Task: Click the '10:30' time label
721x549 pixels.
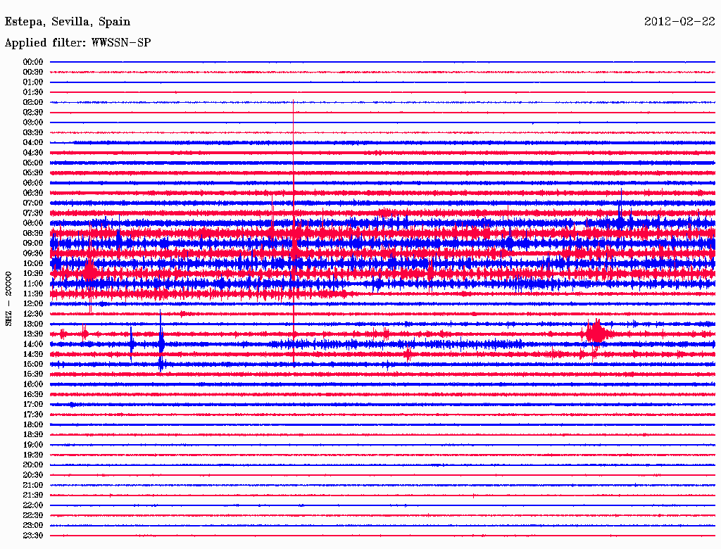Action: (32, 274)
